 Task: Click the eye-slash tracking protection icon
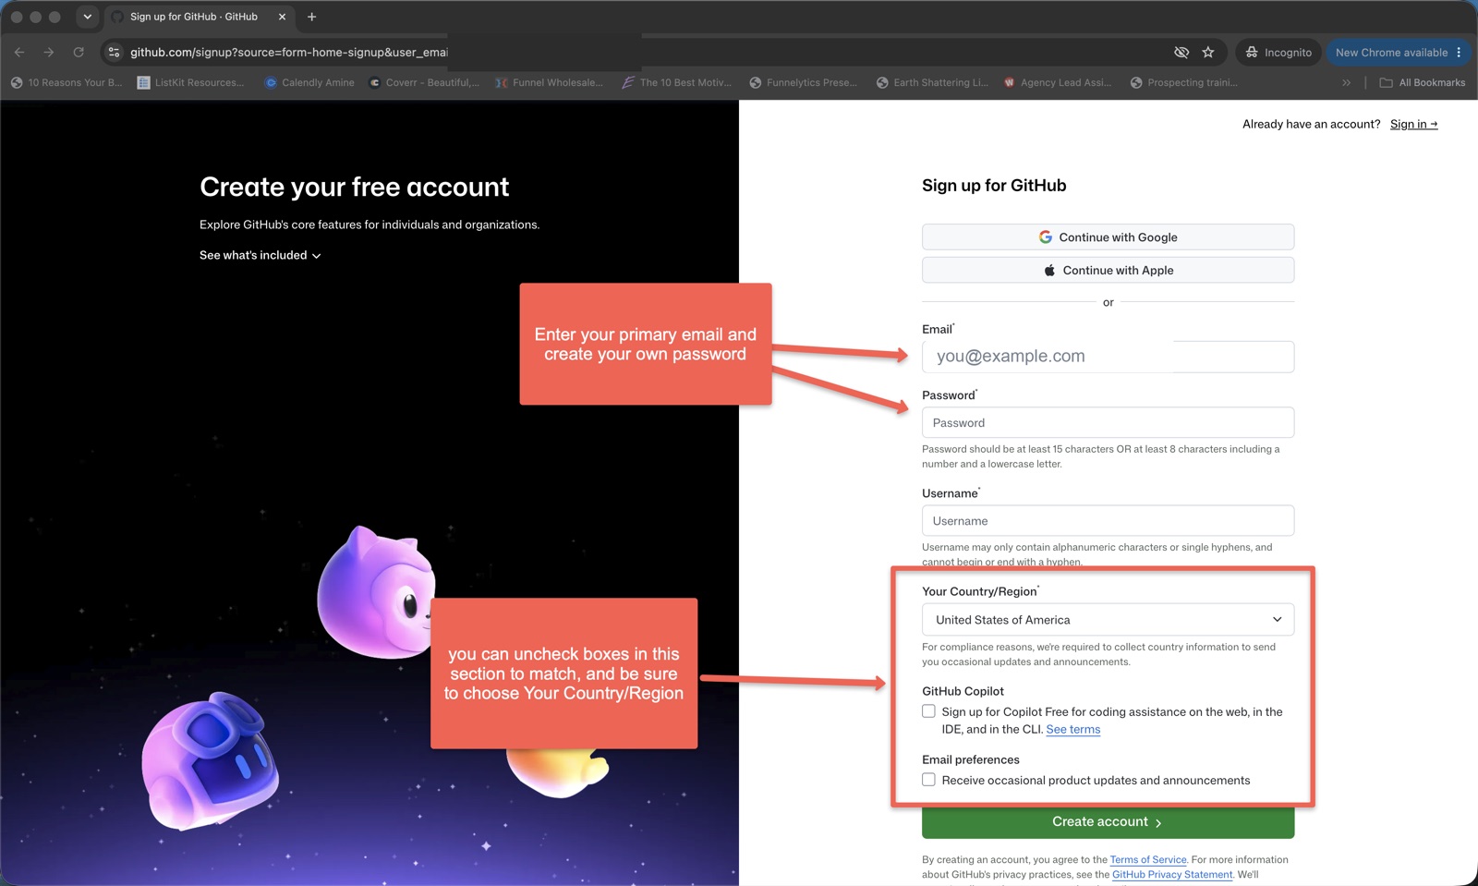point(1181,53)
